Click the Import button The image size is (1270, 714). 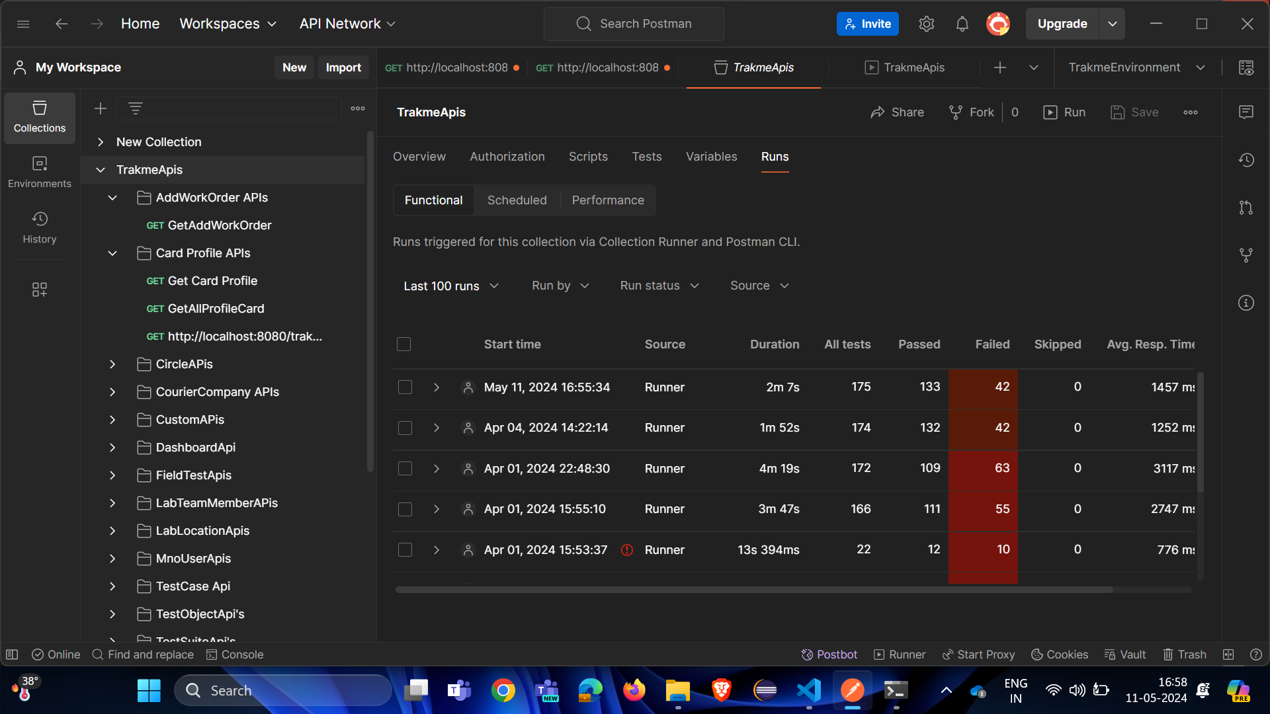pos(343,67)
